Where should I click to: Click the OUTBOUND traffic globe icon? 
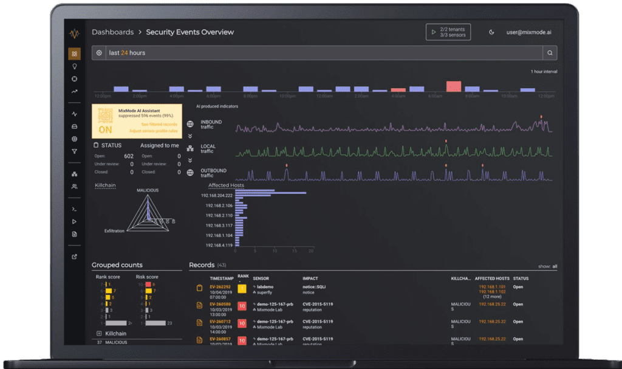point(190,173)
